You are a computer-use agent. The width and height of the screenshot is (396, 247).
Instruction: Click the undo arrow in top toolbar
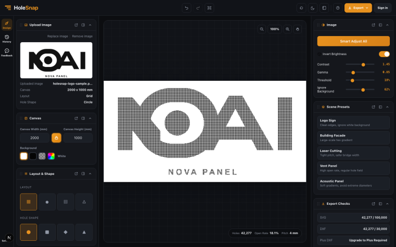point(186,8)
